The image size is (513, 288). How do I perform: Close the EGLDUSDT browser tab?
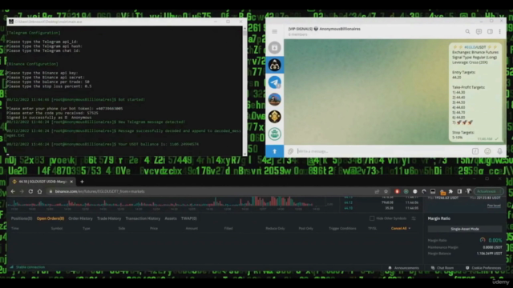click(71, 182)
